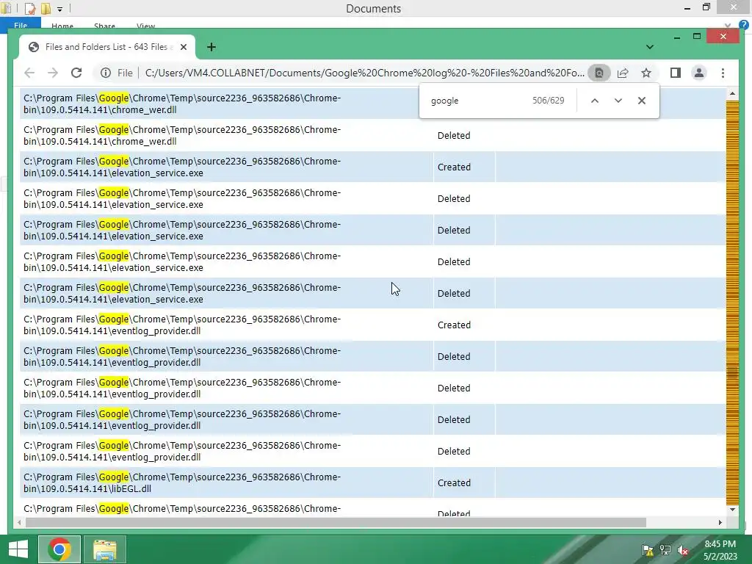752x564 pixels.
Task: Share this page using share icon
Action: click(x=623, y=73)
